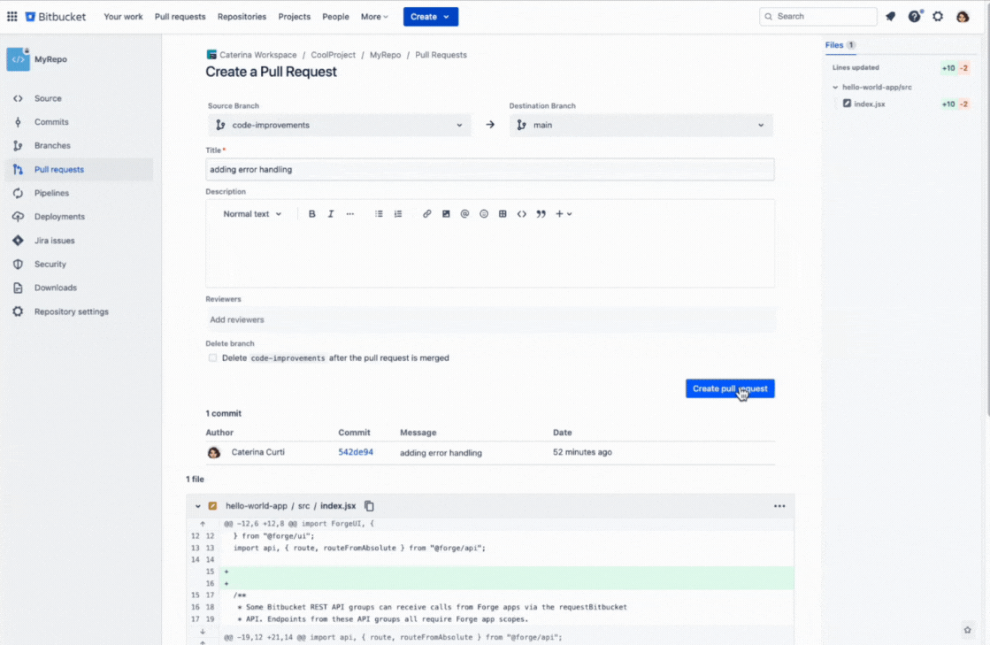
Task: Collapse the hello-world-app/src file group
Action: (835, 87)
